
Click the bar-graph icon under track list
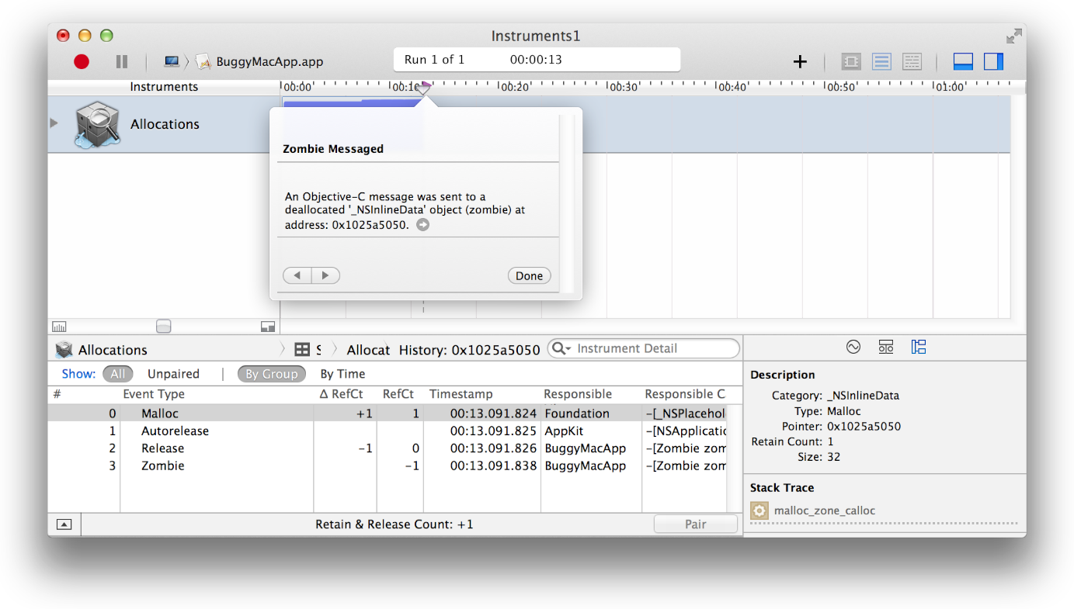point(59,327)
